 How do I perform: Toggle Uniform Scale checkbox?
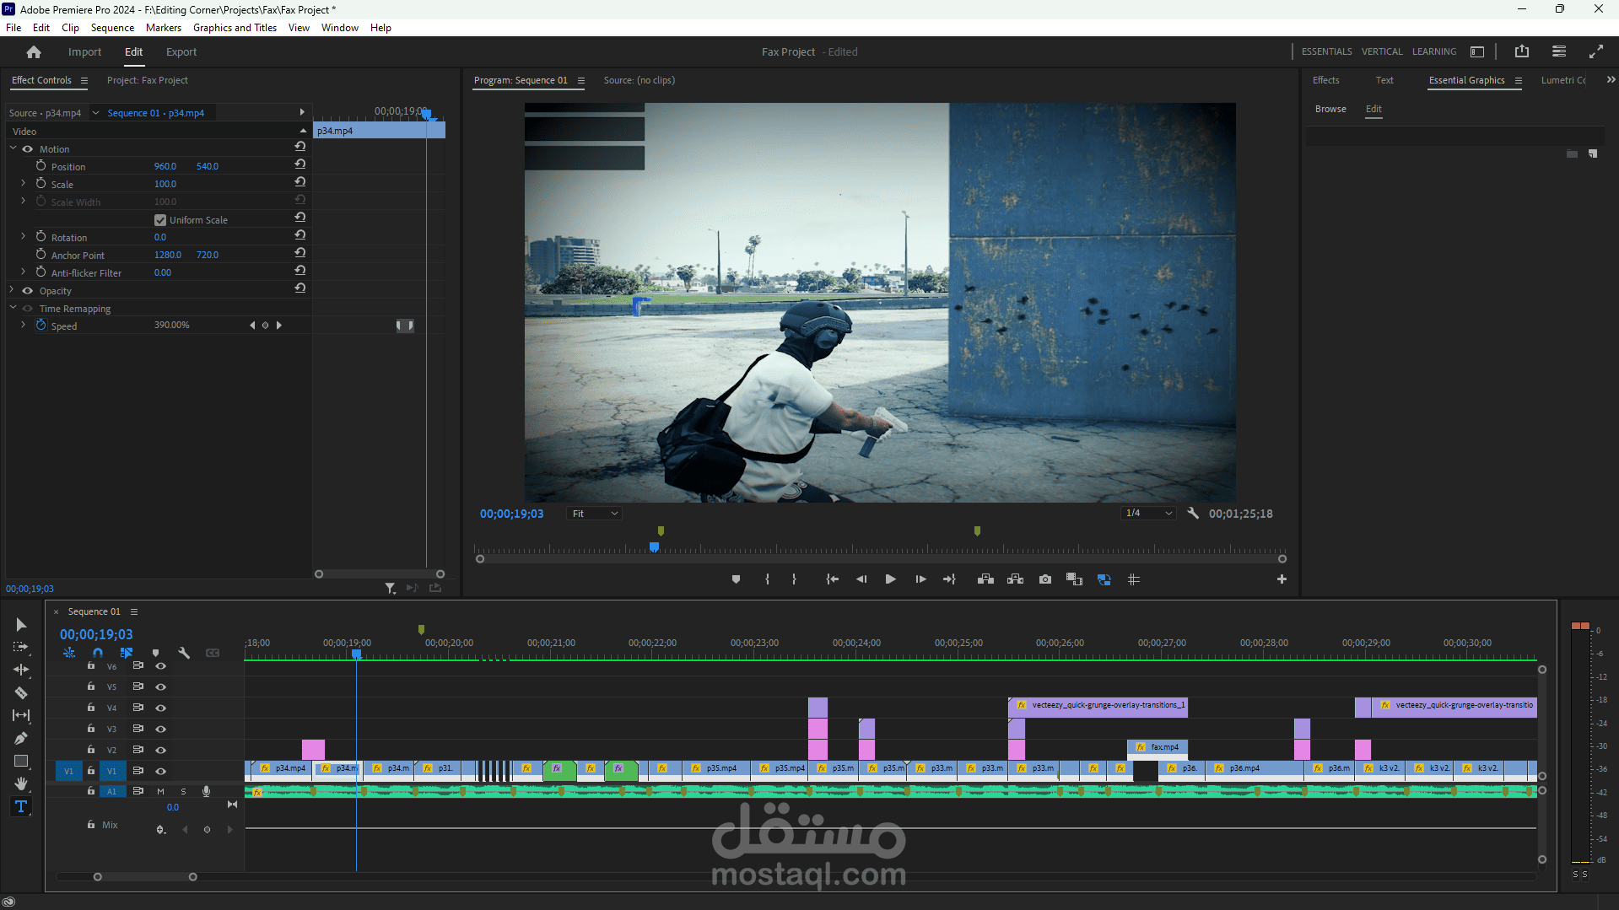tap(160, 220)
